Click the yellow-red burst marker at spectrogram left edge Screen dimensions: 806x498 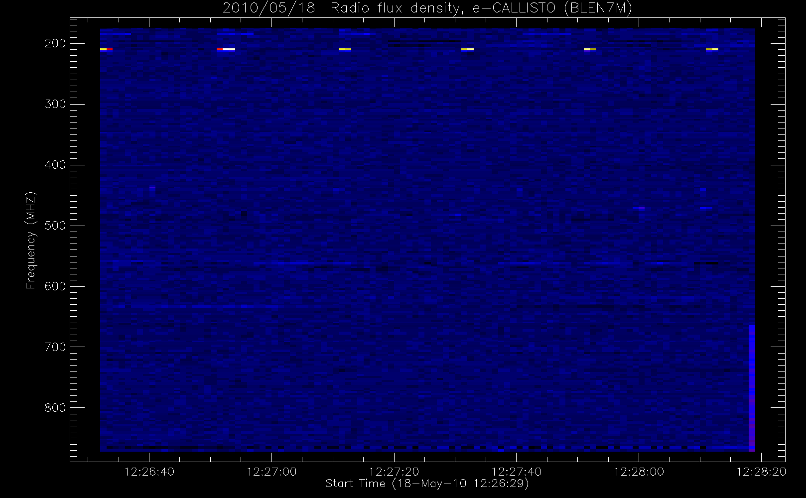click(106, 49)
